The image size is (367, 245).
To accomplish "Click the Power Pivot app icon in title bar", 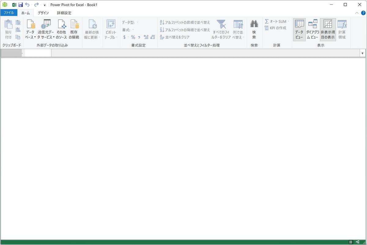I will (5, 5).
